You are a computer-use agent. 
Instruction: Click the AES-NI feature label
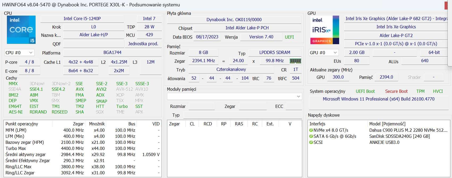[x=16, y=112]
